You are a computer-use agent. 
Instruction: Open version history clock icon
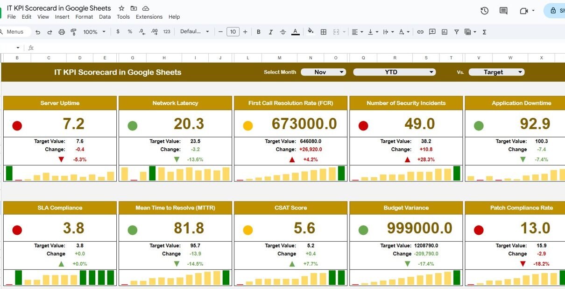coord(484,11)
